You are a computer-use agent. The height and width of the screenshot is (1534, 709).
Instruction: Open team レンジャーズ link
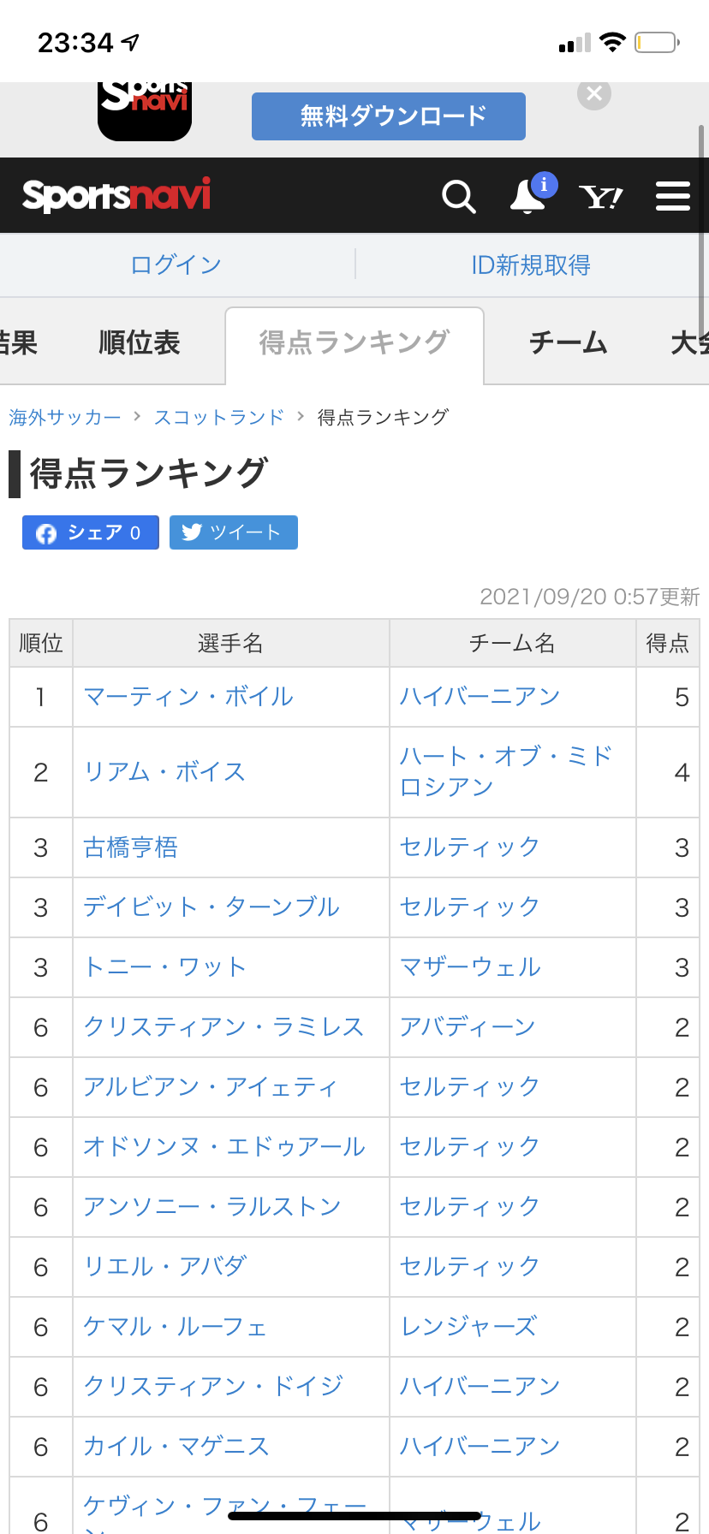[468, 1327]
